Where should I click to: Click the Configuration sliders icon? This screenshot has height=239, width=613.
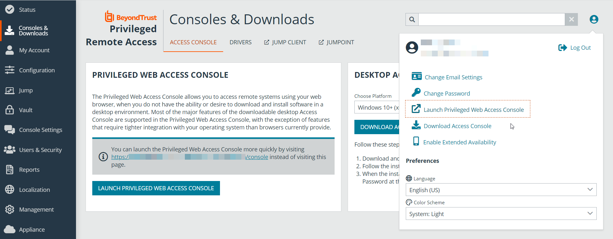point(10,70)
